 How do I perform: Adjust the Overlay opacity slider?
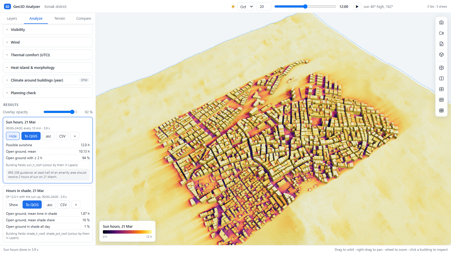click(x=60, y=112)
